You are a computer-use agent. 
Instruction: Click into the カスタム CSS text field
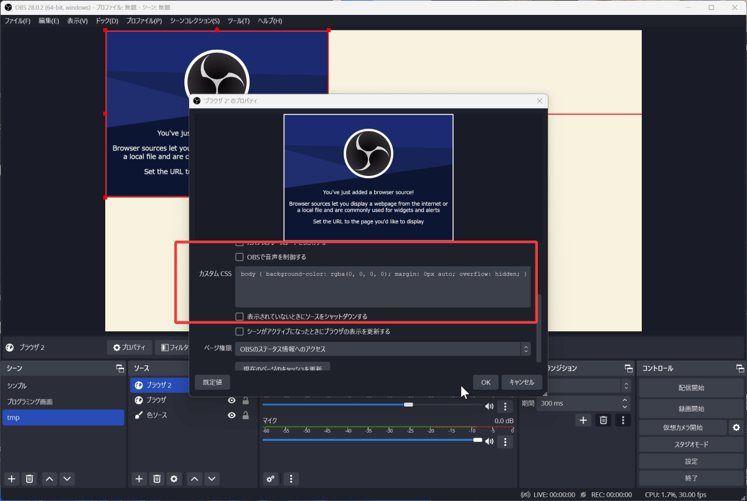point(383,287)
